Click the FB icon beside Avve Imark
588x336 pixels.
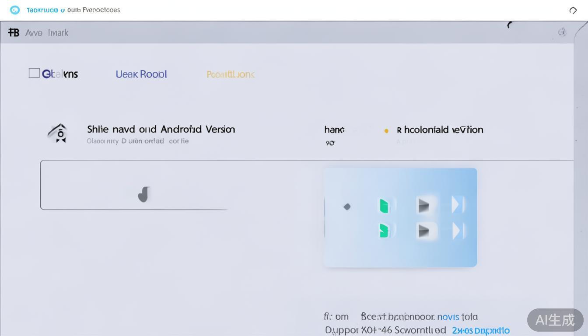click(x=14, y=32)
